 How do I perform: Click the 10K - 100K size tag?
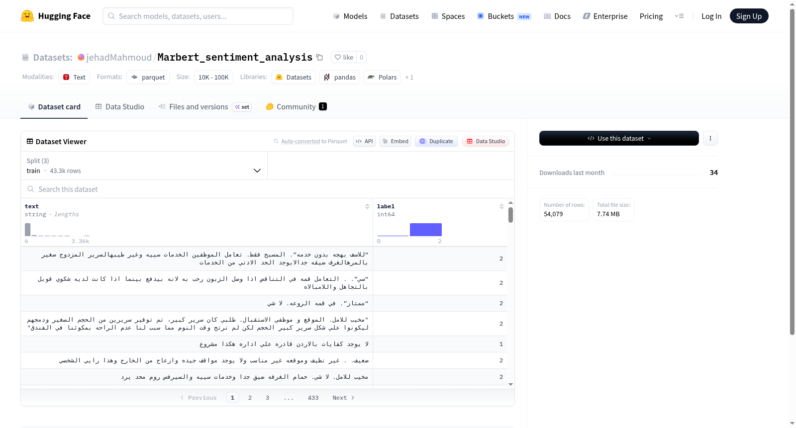click(x=213, y=77)
